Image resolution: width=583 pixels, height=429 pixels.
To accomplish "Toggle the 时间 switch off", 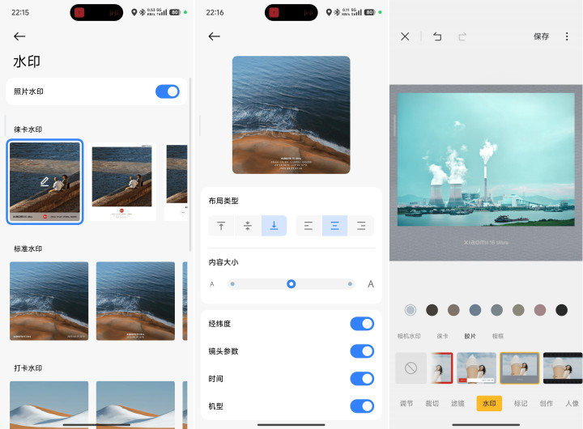I will 361,379.
